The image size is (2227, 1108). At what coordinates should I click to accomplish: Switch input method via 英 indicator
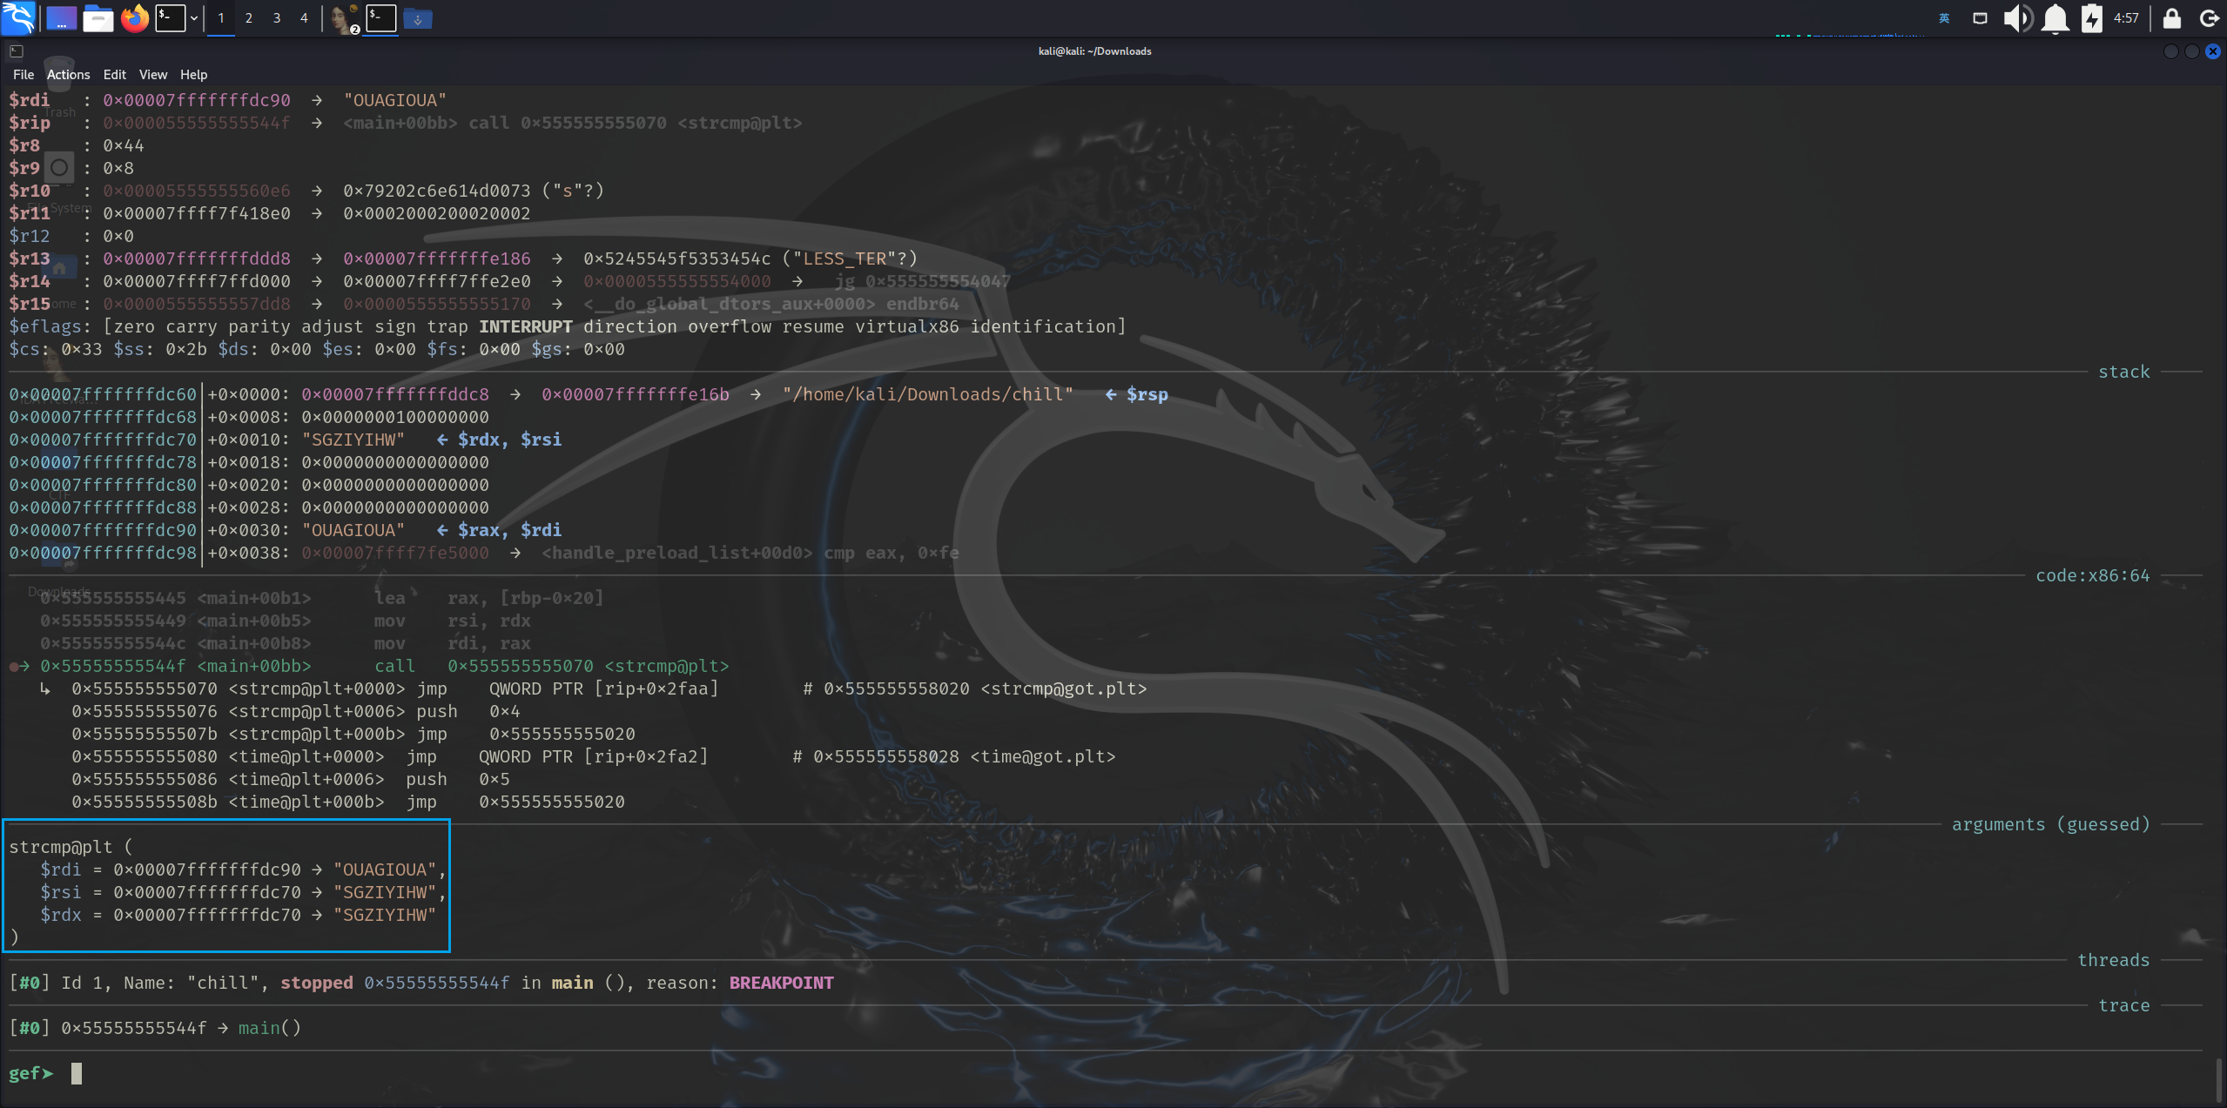[x=1944, y=17]
